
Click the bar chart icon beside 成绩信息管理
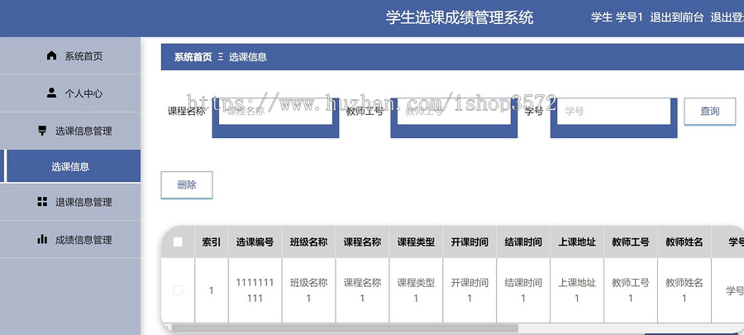pos(42,239)
